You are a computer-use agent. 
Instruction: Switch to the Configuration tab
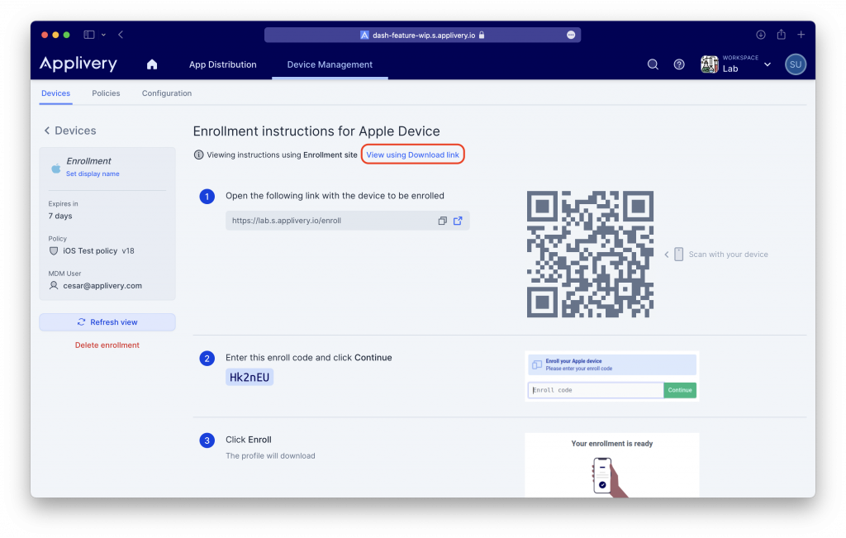tap(167, 93)
